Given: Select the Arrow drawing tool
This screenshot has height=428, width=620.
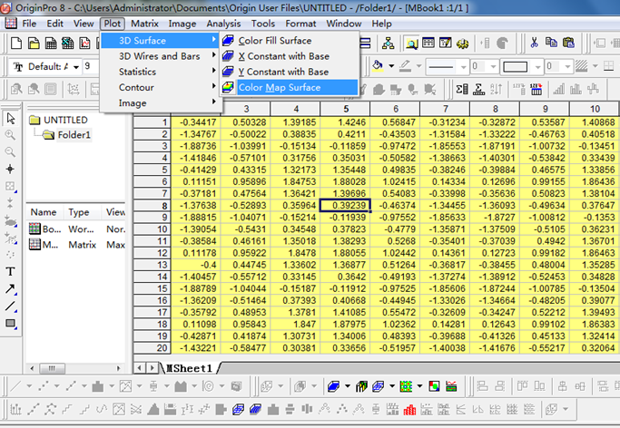Looking at the screenshot, I should [10, 289].
